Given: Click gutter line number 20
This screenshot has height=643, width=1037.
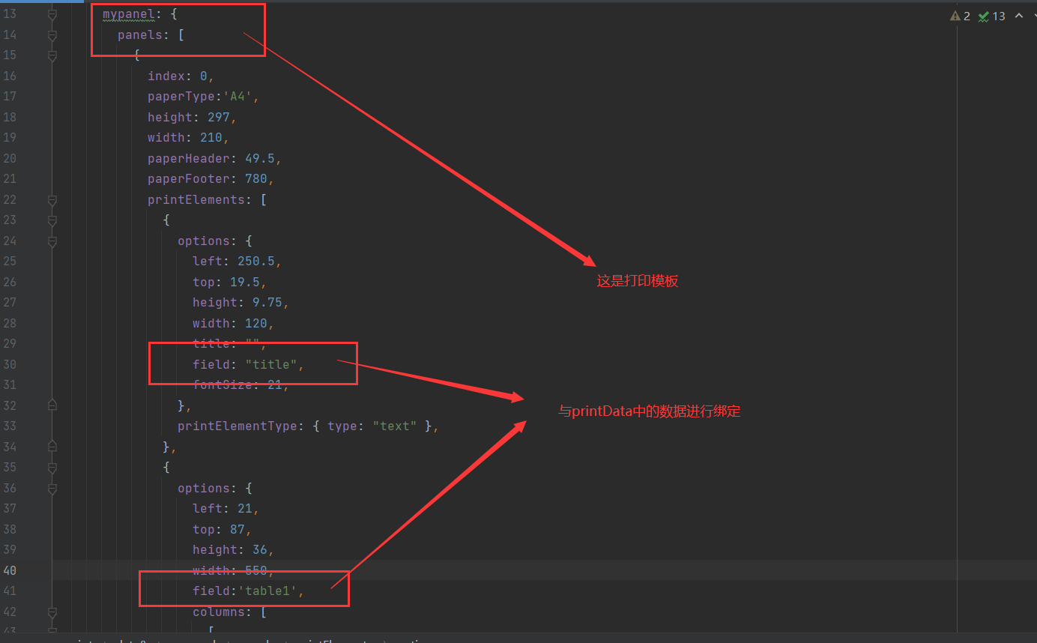Looking at the screenshot, I should pyautogui.click(x=10, y=158).
